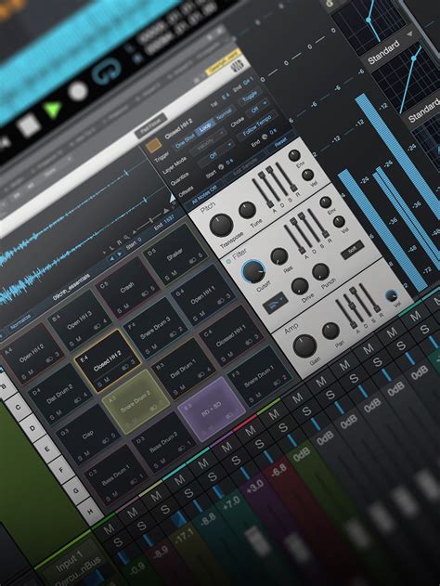Click the blue Vel knob in Amp section
The image size is (440, 586).
click(x=391, y=295)
